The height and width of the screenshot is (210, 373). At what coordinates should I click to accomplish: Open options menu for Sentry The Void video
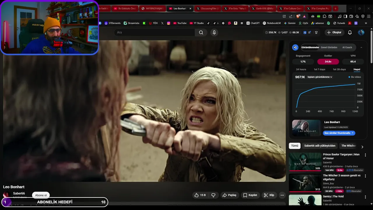365,197
